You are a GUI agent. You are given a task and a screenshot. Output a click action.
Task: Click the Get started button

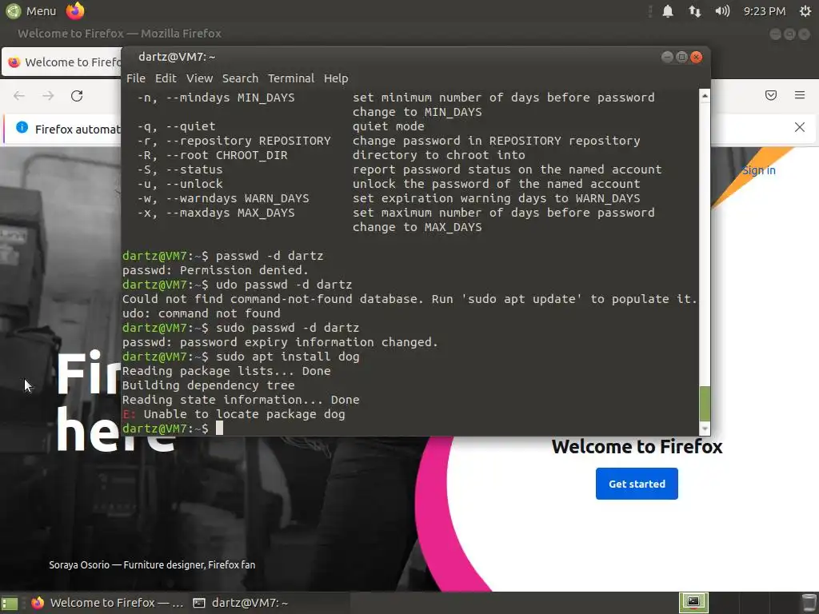click(637, 484)
